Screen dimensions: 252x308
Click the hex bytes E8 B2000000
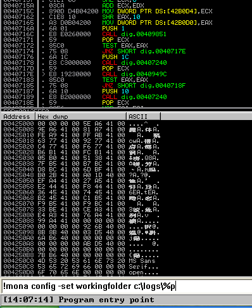70,97
